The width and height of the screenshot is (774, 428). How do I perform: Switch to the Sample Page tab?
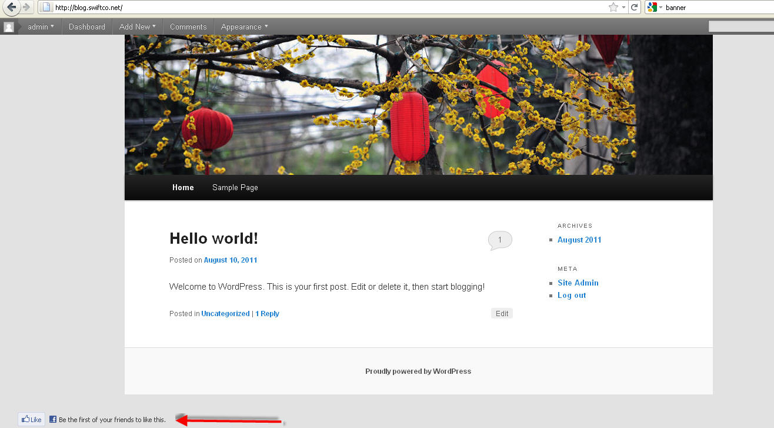tap(235, 187)
